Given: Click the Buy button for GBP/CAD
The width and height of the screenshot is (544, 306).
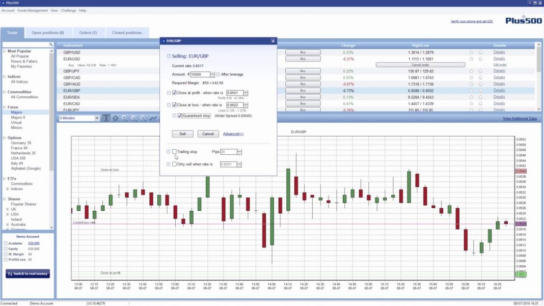Looking at the screenshot, I should click(303, 78).
